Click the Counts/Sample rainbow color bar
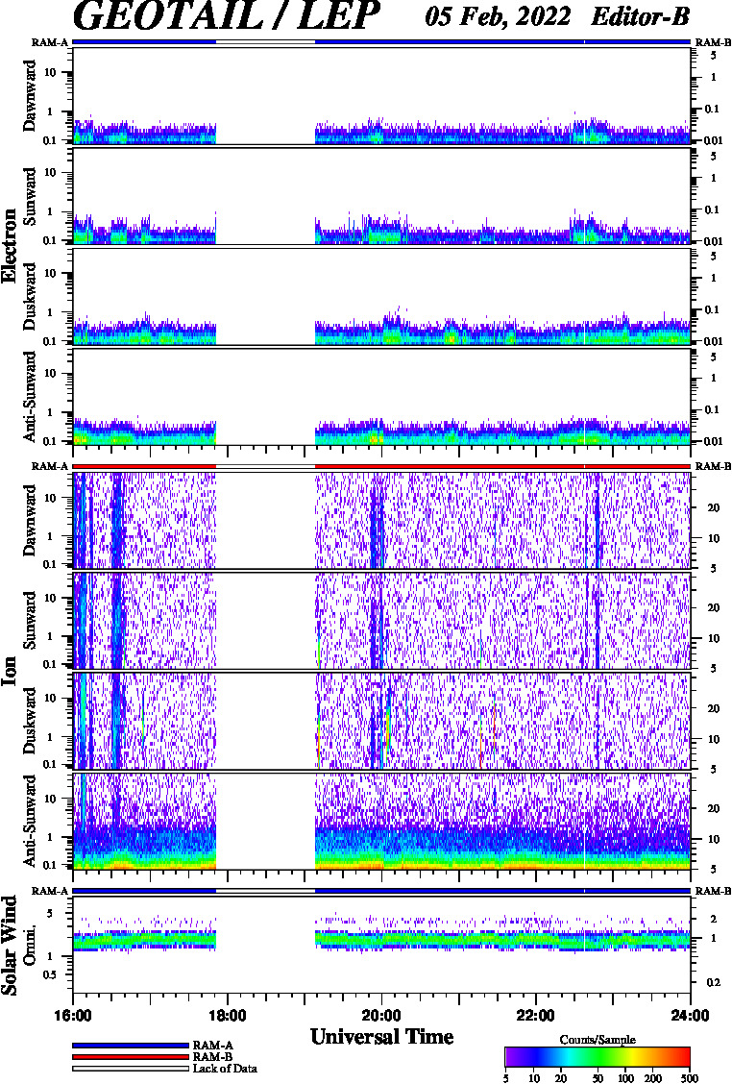This screenshot has height=1084, width=732. coord(598,1058)
